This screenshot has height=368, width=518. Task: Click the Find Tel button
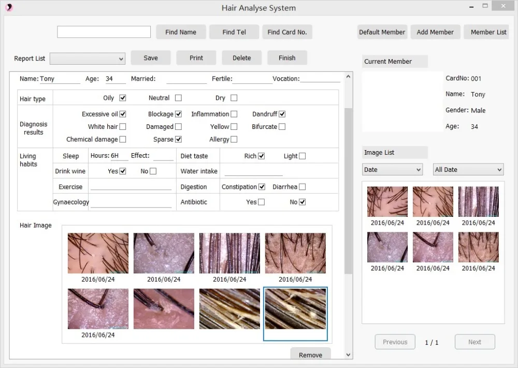[234, 32]
